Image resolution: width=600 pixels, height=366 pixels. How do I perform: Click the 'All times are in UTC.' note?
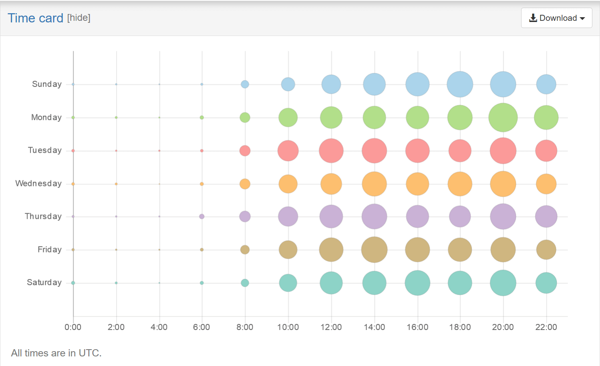[56, 353]
